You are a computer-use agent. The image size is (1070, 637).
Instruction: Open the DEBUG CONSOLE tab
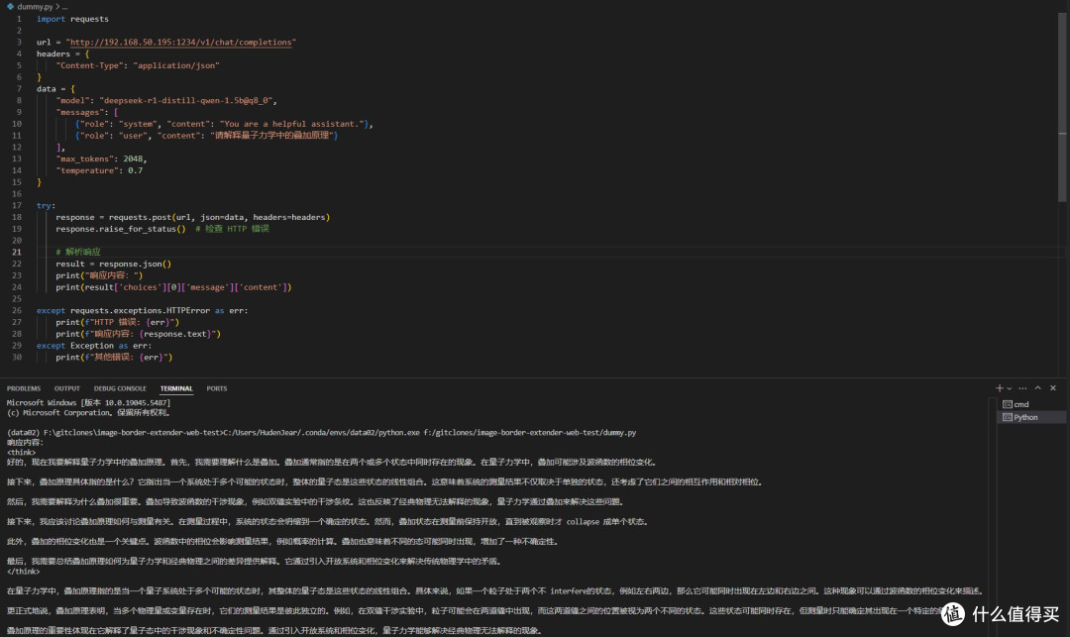coord(120,388)
